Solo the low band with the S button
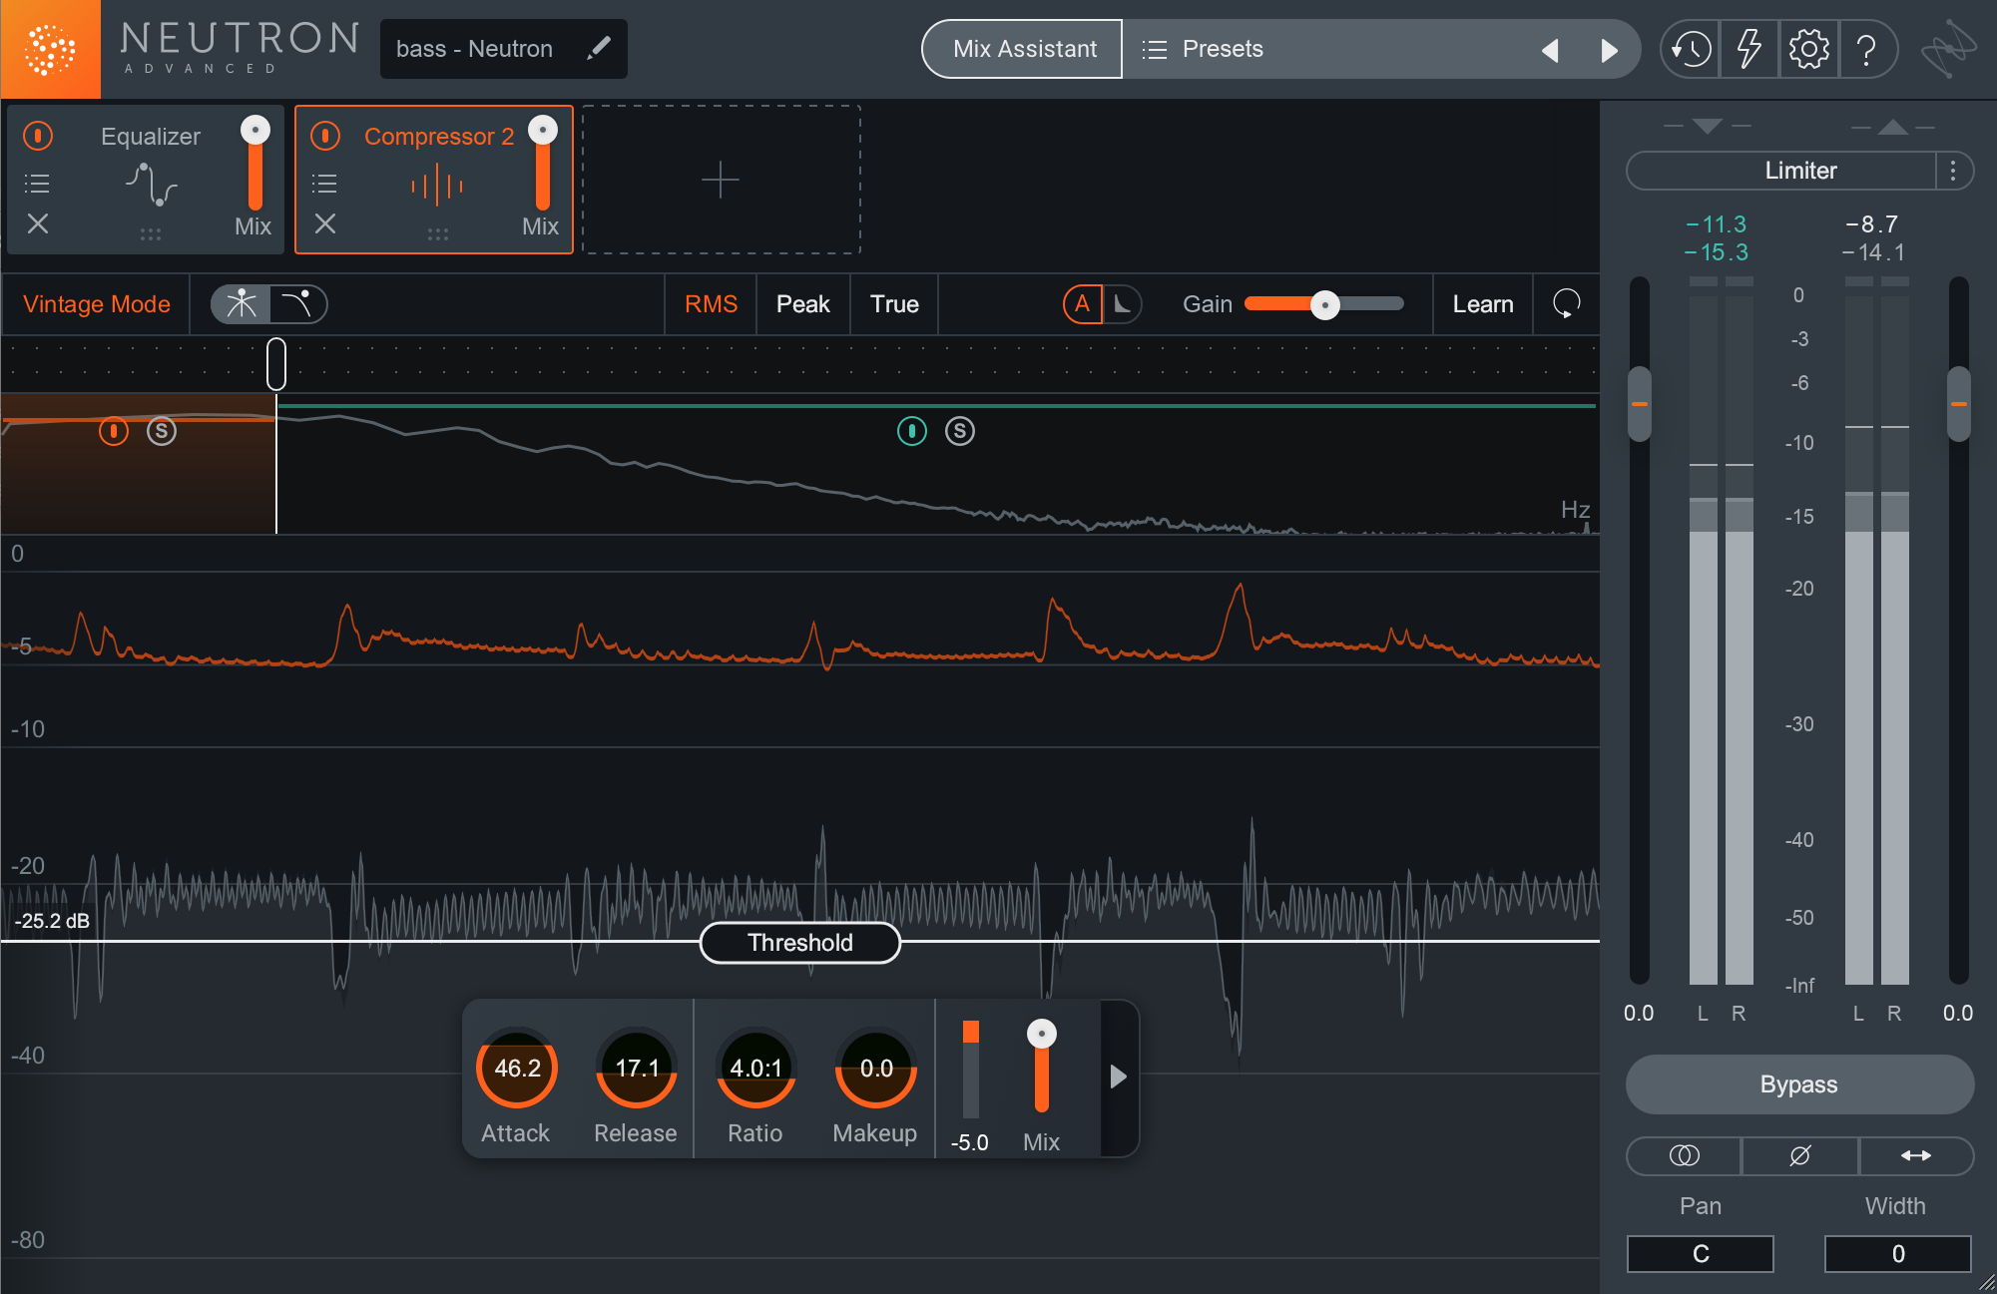 click(x=162, y=431)
